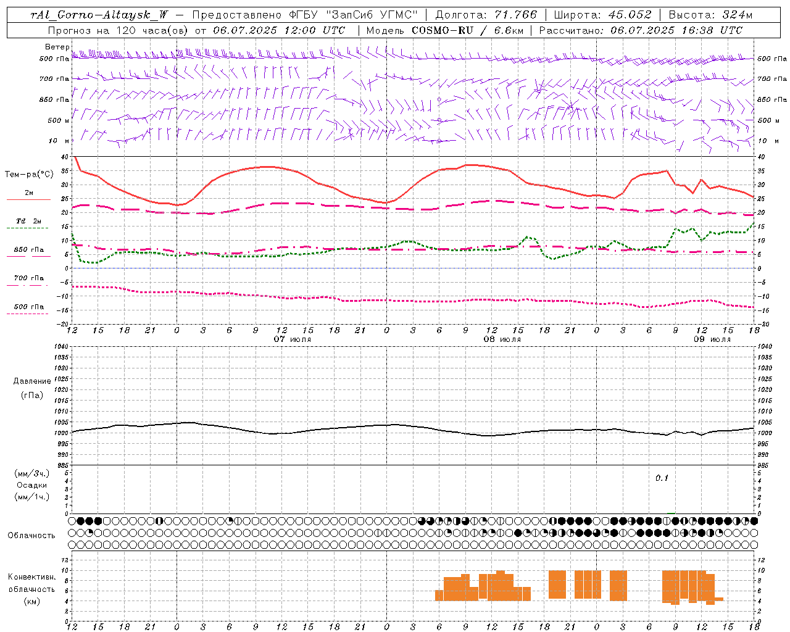
Task: Click the 'Ветер' wind panel label
Action: click(57, 47)
